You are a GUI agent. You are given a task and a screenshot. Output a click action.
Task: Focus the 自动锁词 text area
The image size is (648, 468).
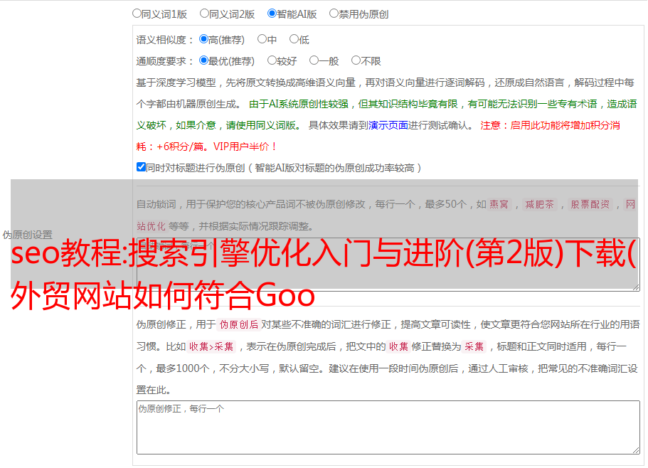tap(388, 265)
